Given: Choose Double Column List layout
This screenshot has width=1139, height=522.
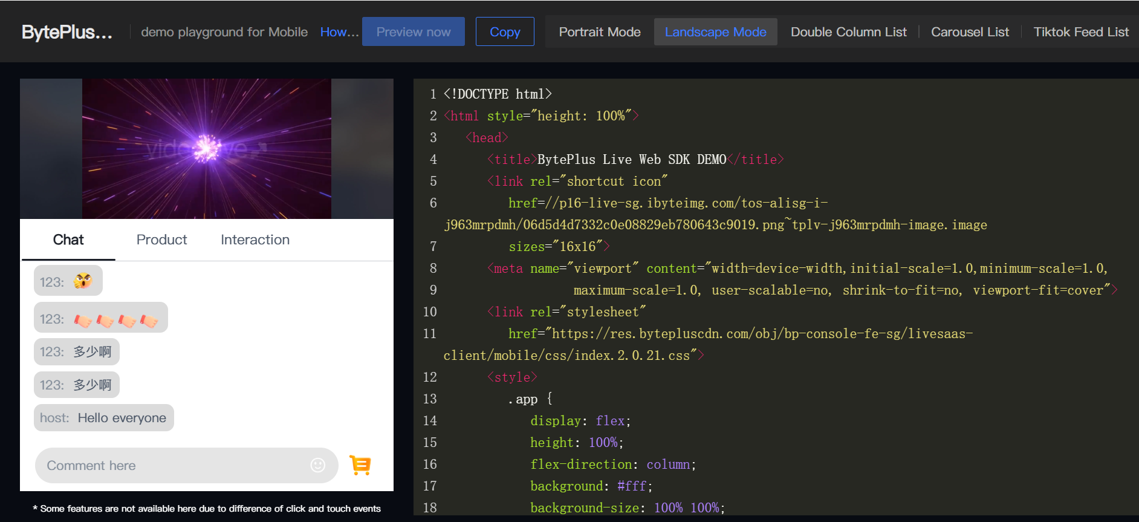Looking at the screenshot, I should pos(848,32).
